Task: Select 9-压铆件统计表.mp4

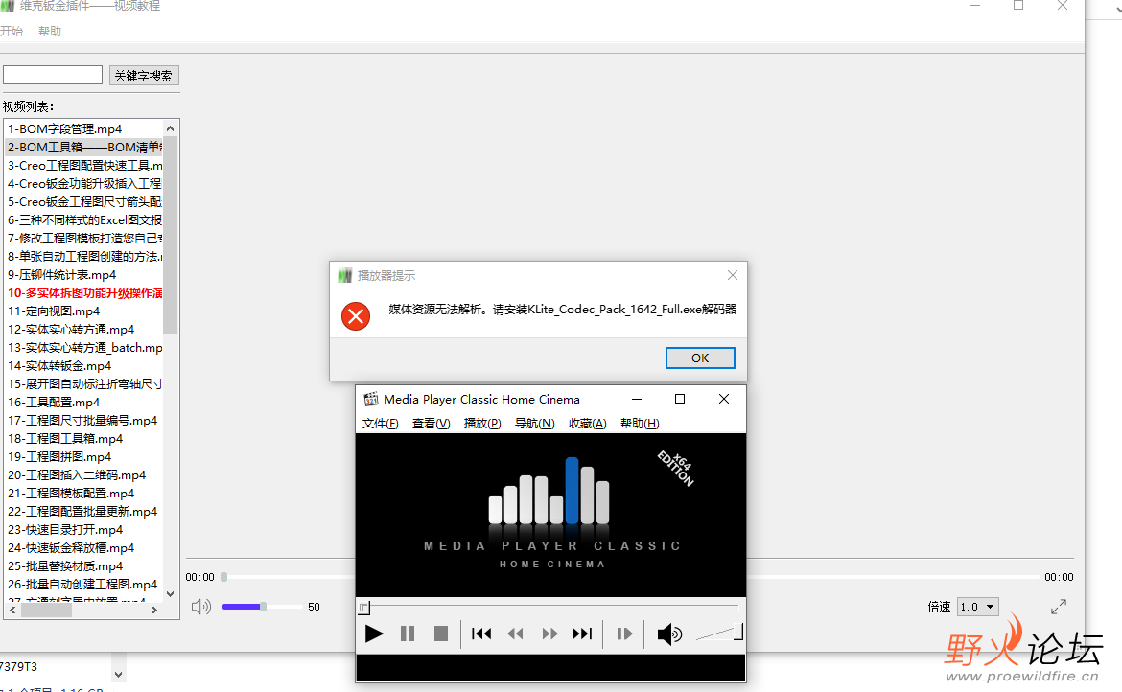Action: pos(83,274)
